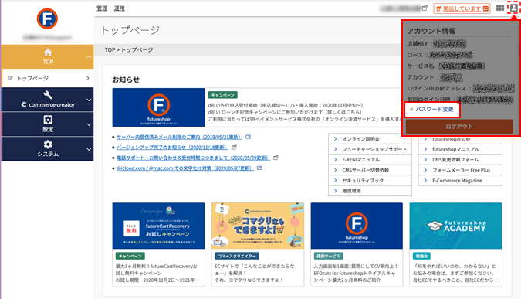Click the パスワード変更 link
521x299 pixels.
pos(435,109)
